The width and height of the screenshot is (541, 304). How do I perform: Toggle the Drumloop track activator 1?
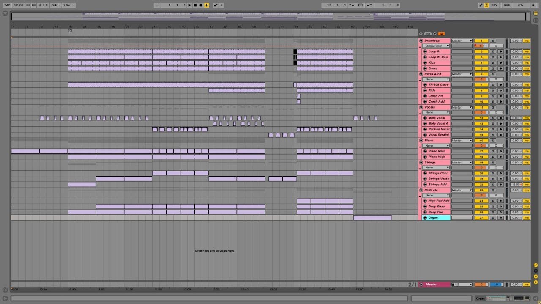[481, 41]
